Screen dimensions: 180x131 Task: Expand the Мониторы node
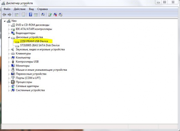pos(9,66)
